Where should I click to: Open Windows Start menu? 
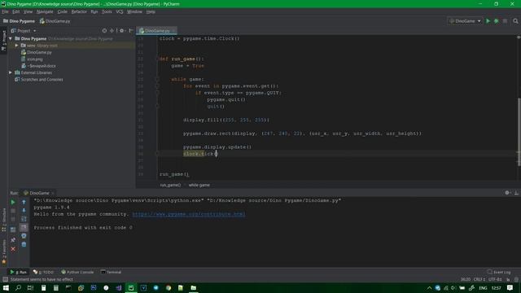click(x=6, y=287)
